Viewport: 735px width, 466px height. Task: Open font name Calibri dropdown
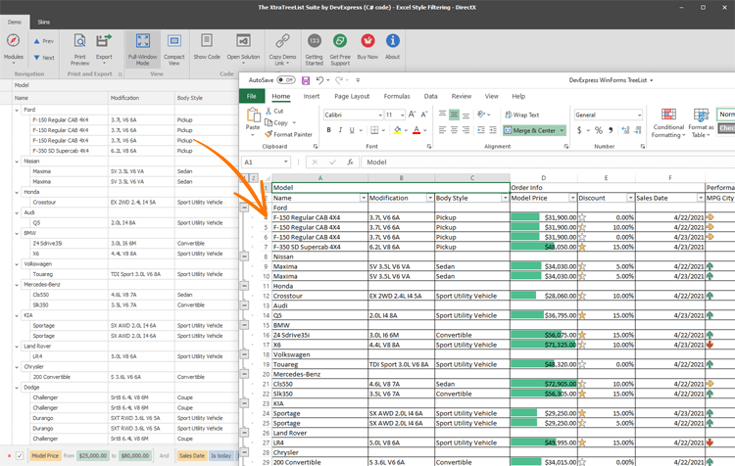tap(380, 115)
